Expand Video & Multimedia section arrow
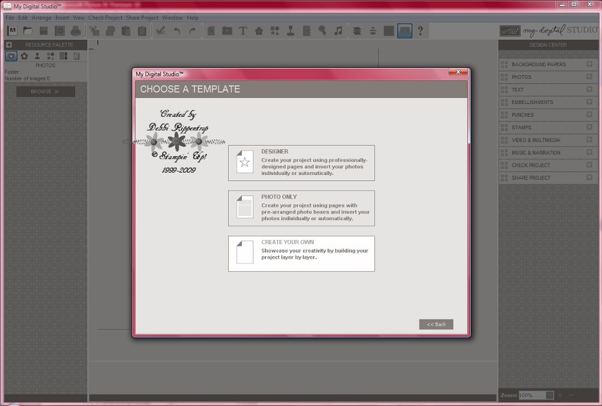This screenshot has width=602, height=406. [x=589, y=140]
